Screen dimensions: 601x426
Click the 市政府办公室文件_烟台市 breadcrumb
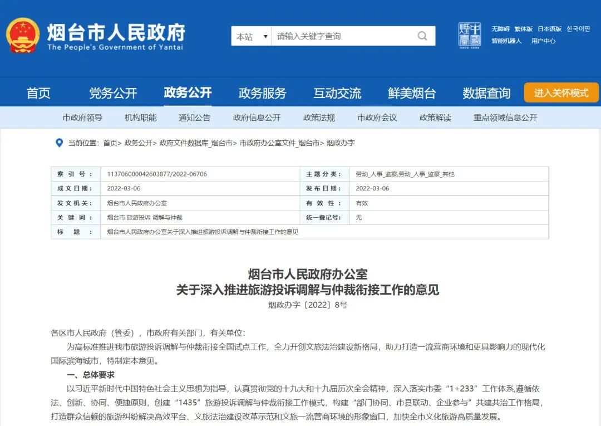(x=279, y=143)
